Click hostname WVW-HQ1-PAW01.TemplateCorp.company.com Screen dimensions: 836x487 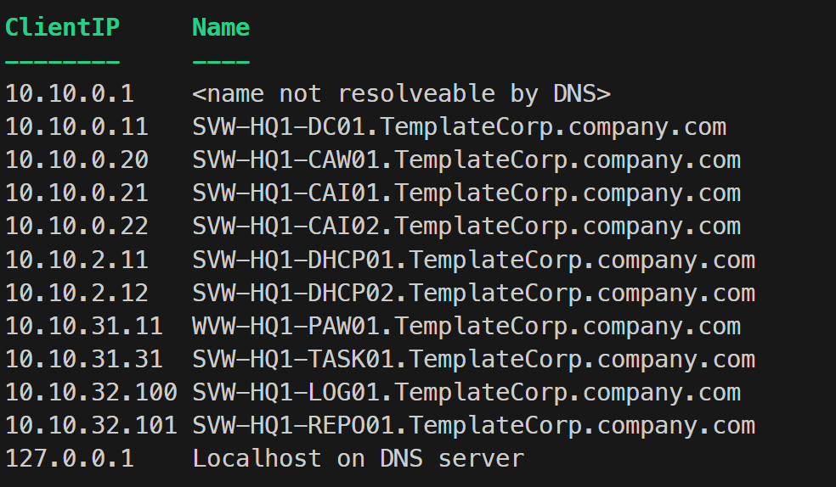[466, 327]
